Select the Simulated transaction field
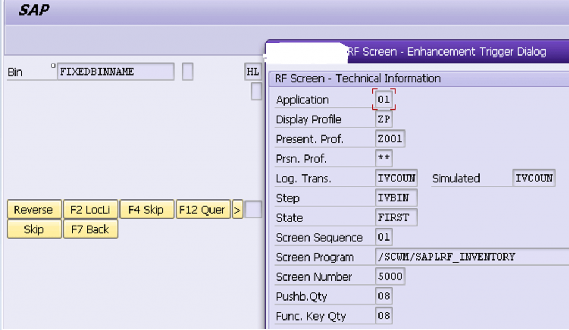 click(534, 178)
